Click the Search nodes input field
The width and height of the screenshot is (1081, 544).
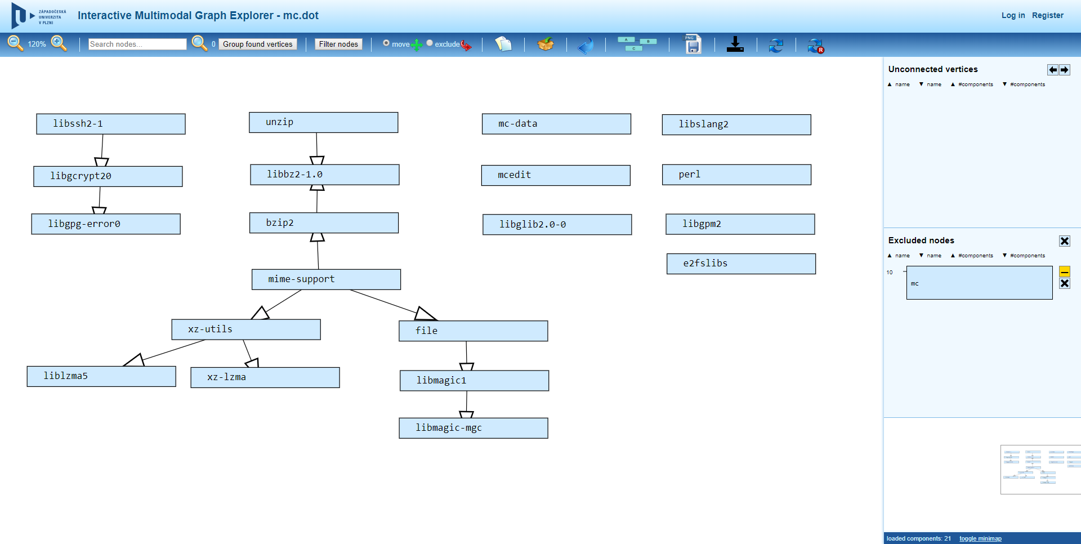click(x=137, y=44)
